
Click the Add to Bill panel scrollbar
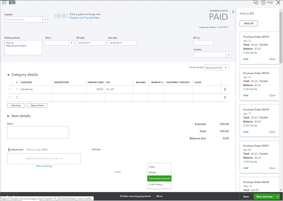[281, 37]
